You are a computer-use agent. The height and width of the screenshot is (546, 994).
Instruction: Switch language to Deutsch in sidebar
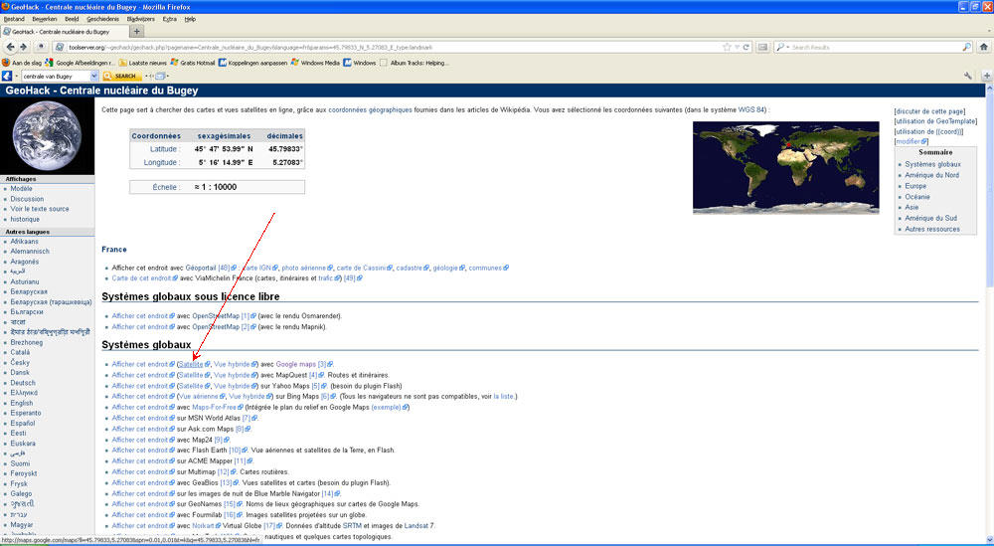[x=23, y=382]
